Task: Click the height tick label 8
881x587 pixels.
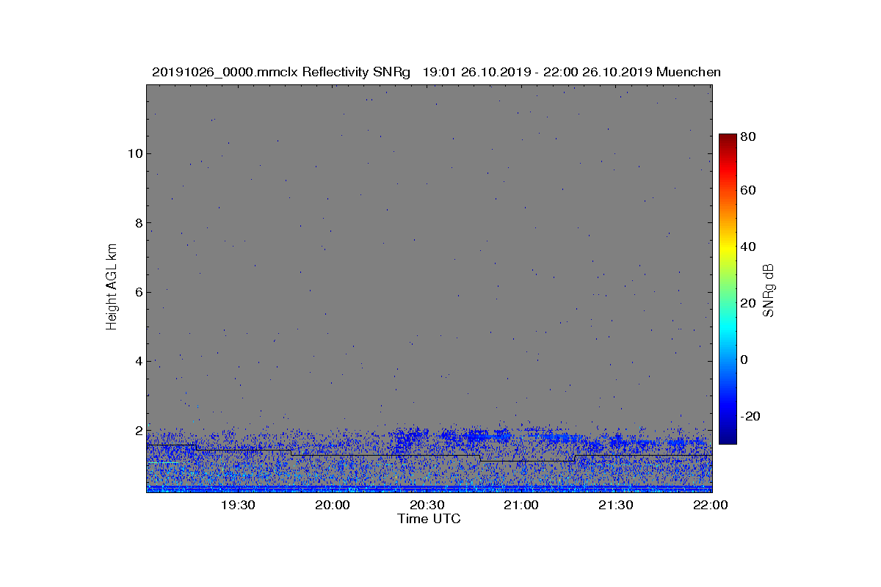Action: point(137,222)
